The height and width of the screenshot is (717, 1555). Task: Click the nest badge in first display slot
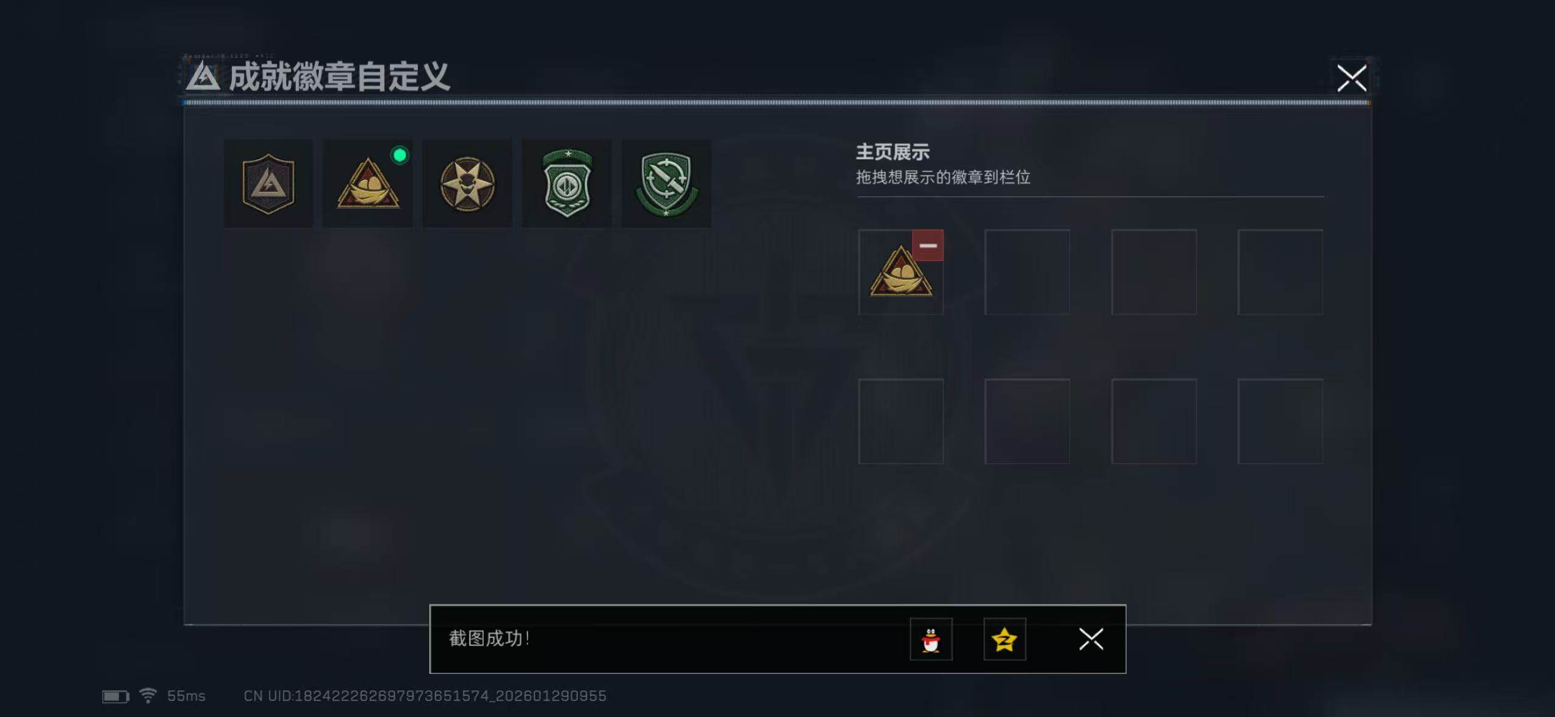click(900, 272)
